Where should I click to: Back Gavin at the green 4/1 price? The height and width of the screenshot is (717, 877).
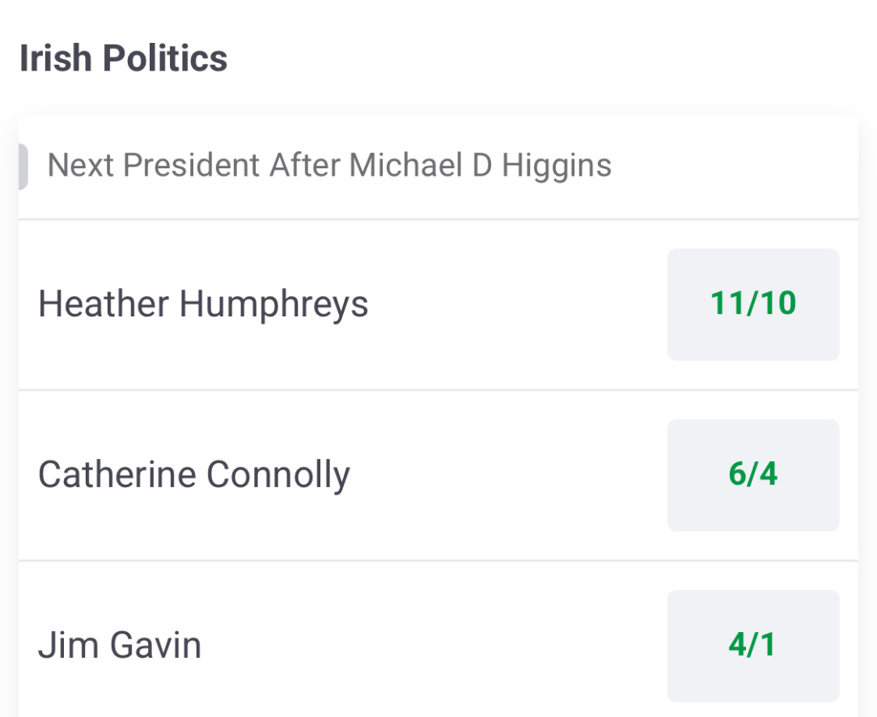pos(752,646)
